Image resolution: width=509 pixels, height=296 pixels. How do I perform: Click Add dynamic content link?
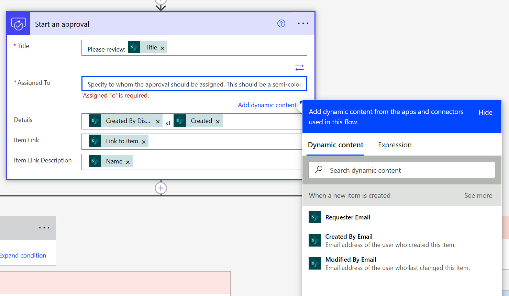[x=267, y=105]
